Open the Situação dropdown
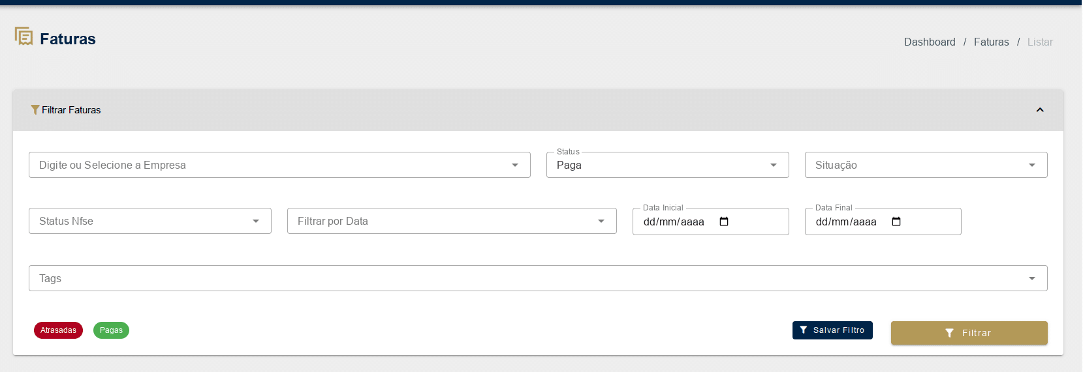The width and height of the screenshot is (1083, 372). point(1032,165)
